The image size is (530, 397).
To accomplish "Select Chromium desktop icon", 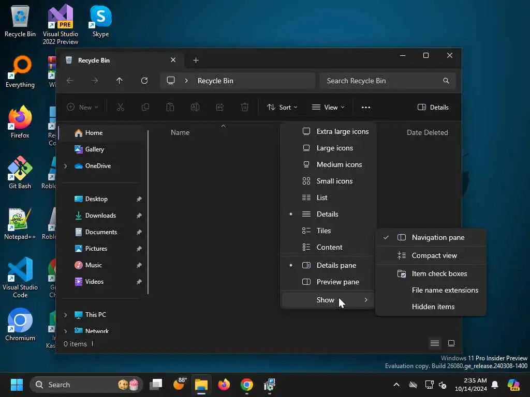I will tap(20, 325).
